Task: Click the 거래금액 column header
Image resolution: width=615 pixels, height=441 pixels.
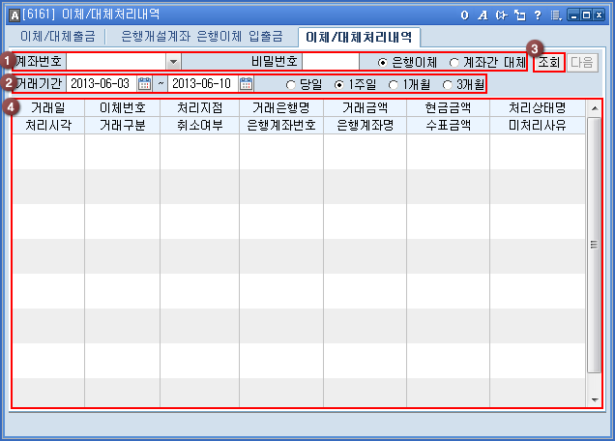Action: pos(365,107)
